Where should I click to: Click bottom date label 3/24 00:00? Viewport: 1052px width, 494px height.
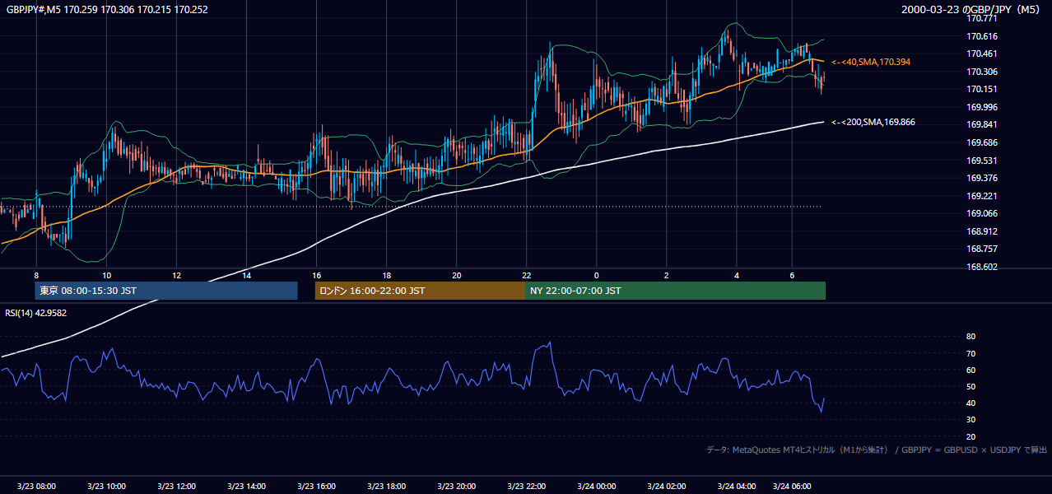tap(597, 487)
